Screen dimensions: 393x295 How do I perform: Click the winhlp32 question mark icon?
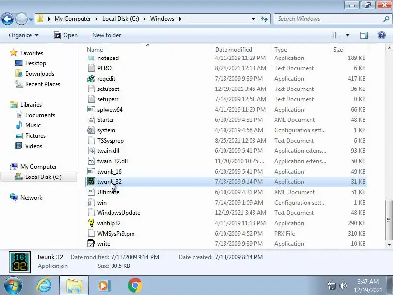(91, 223)
